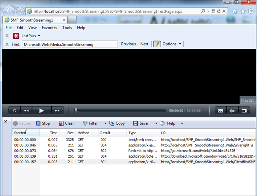Click Previous in the Find bar
The image size is (257, 196).
coord(128,44)
